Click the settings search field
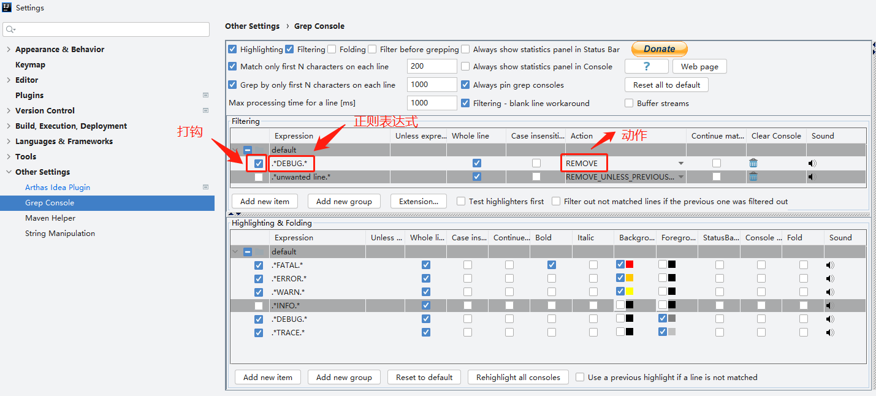 107,29
